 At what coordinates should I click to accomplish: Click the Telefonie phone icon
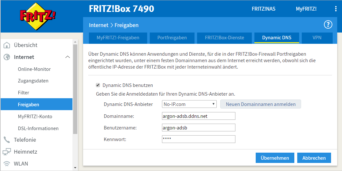click(x=7, y=139)
